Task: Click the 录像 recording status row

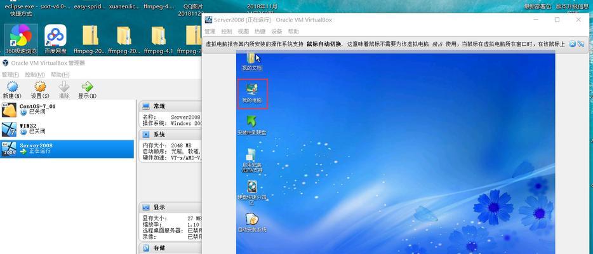Action: click(x=172, y=237)
